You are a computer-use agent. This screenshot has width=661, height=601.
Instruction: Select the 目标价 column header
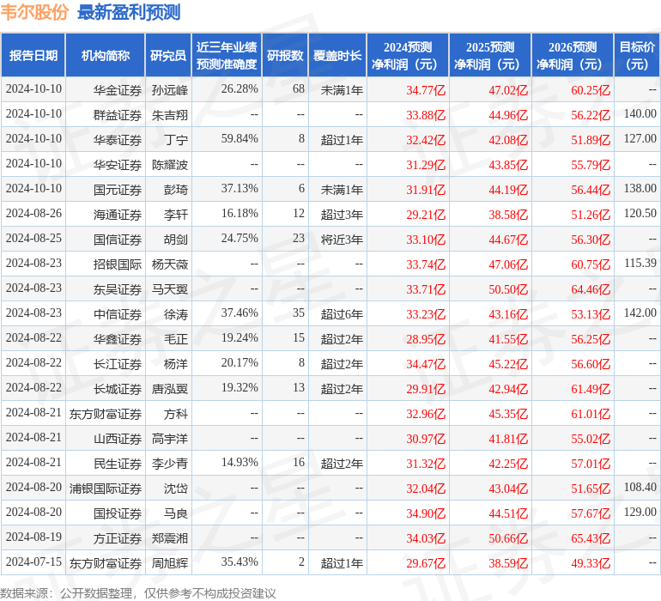(x=637, y=55)
